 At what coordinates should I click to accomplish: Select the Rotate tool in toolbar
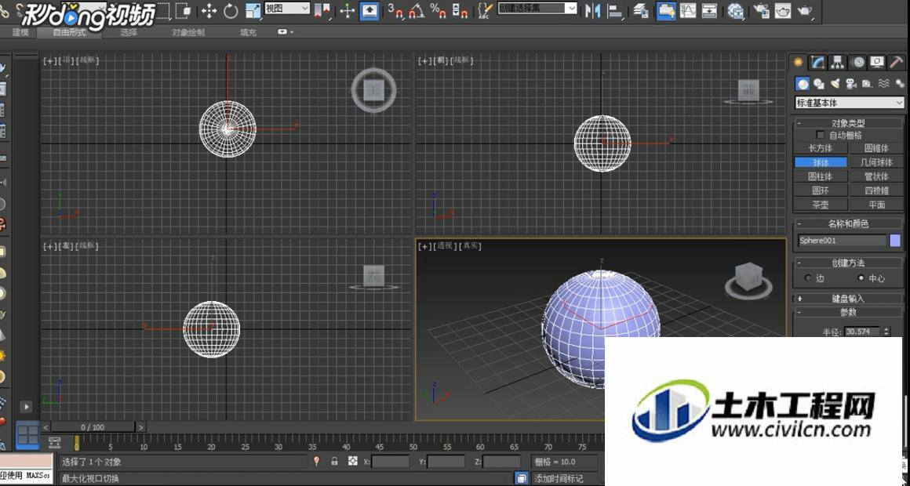coord(231,10)
